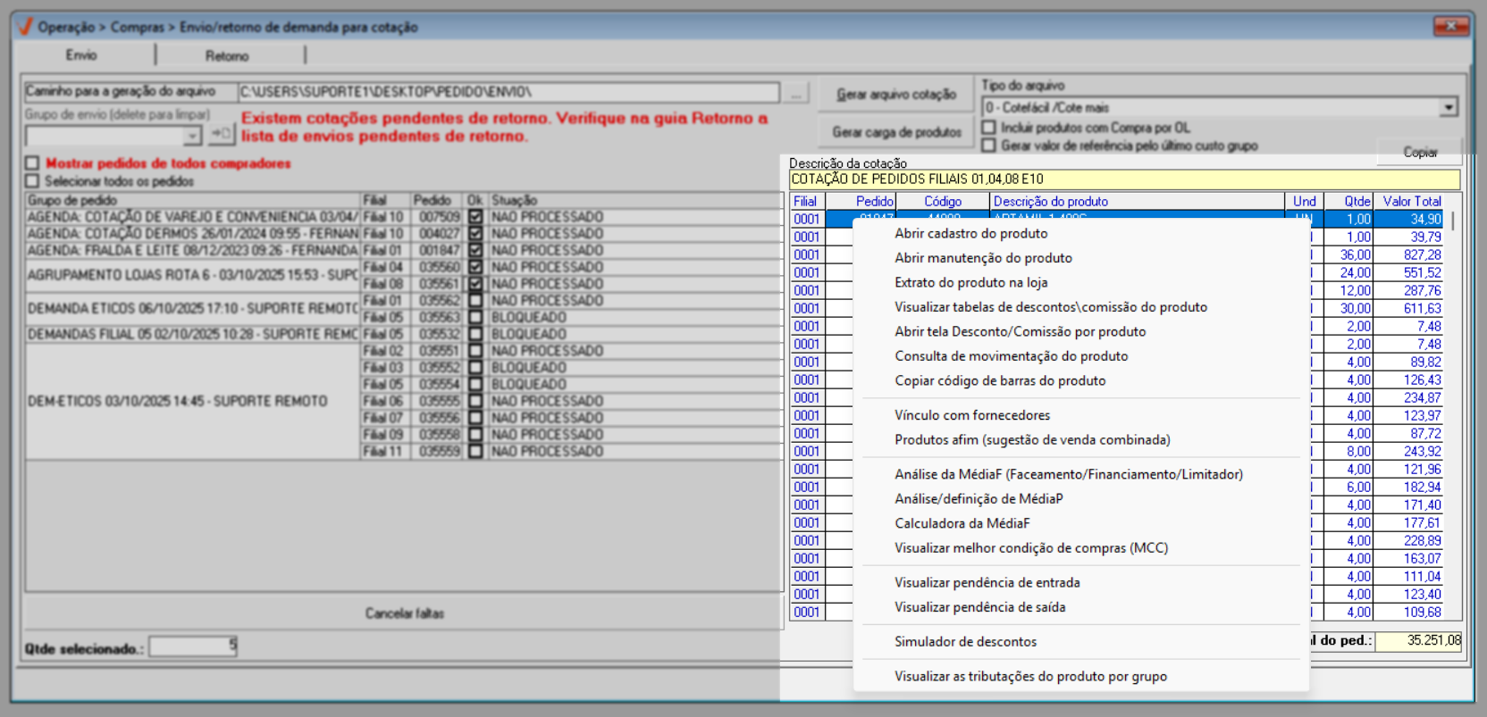The width and height of the screenshot is (1487, 717).
Task: Open the Grupo de envio combo box
Action: click(x=192, y=136)
